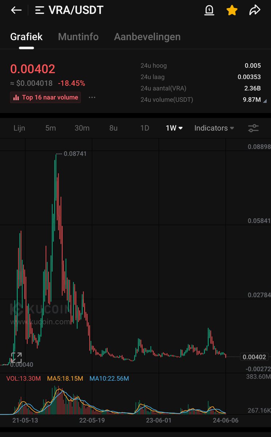This screenshot has height=437, width=271.
Task: Tap the MA5:18.15M indicator label
Action: click(65, 378)
